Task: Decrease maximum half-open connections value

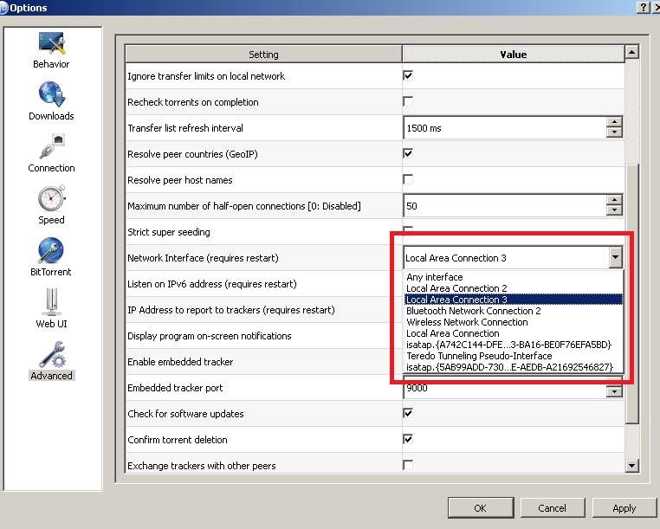Action: click(614, 210)
